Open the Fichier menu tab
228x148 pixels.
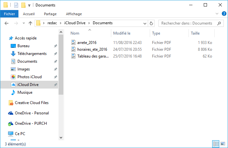(9, 14)
